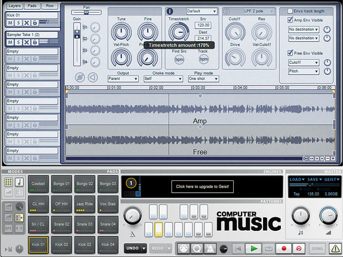Click the loop record button

pos(299,248)
